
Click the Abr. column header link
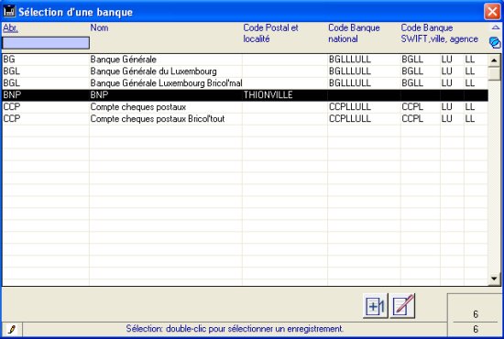click(x=10, y=28)
